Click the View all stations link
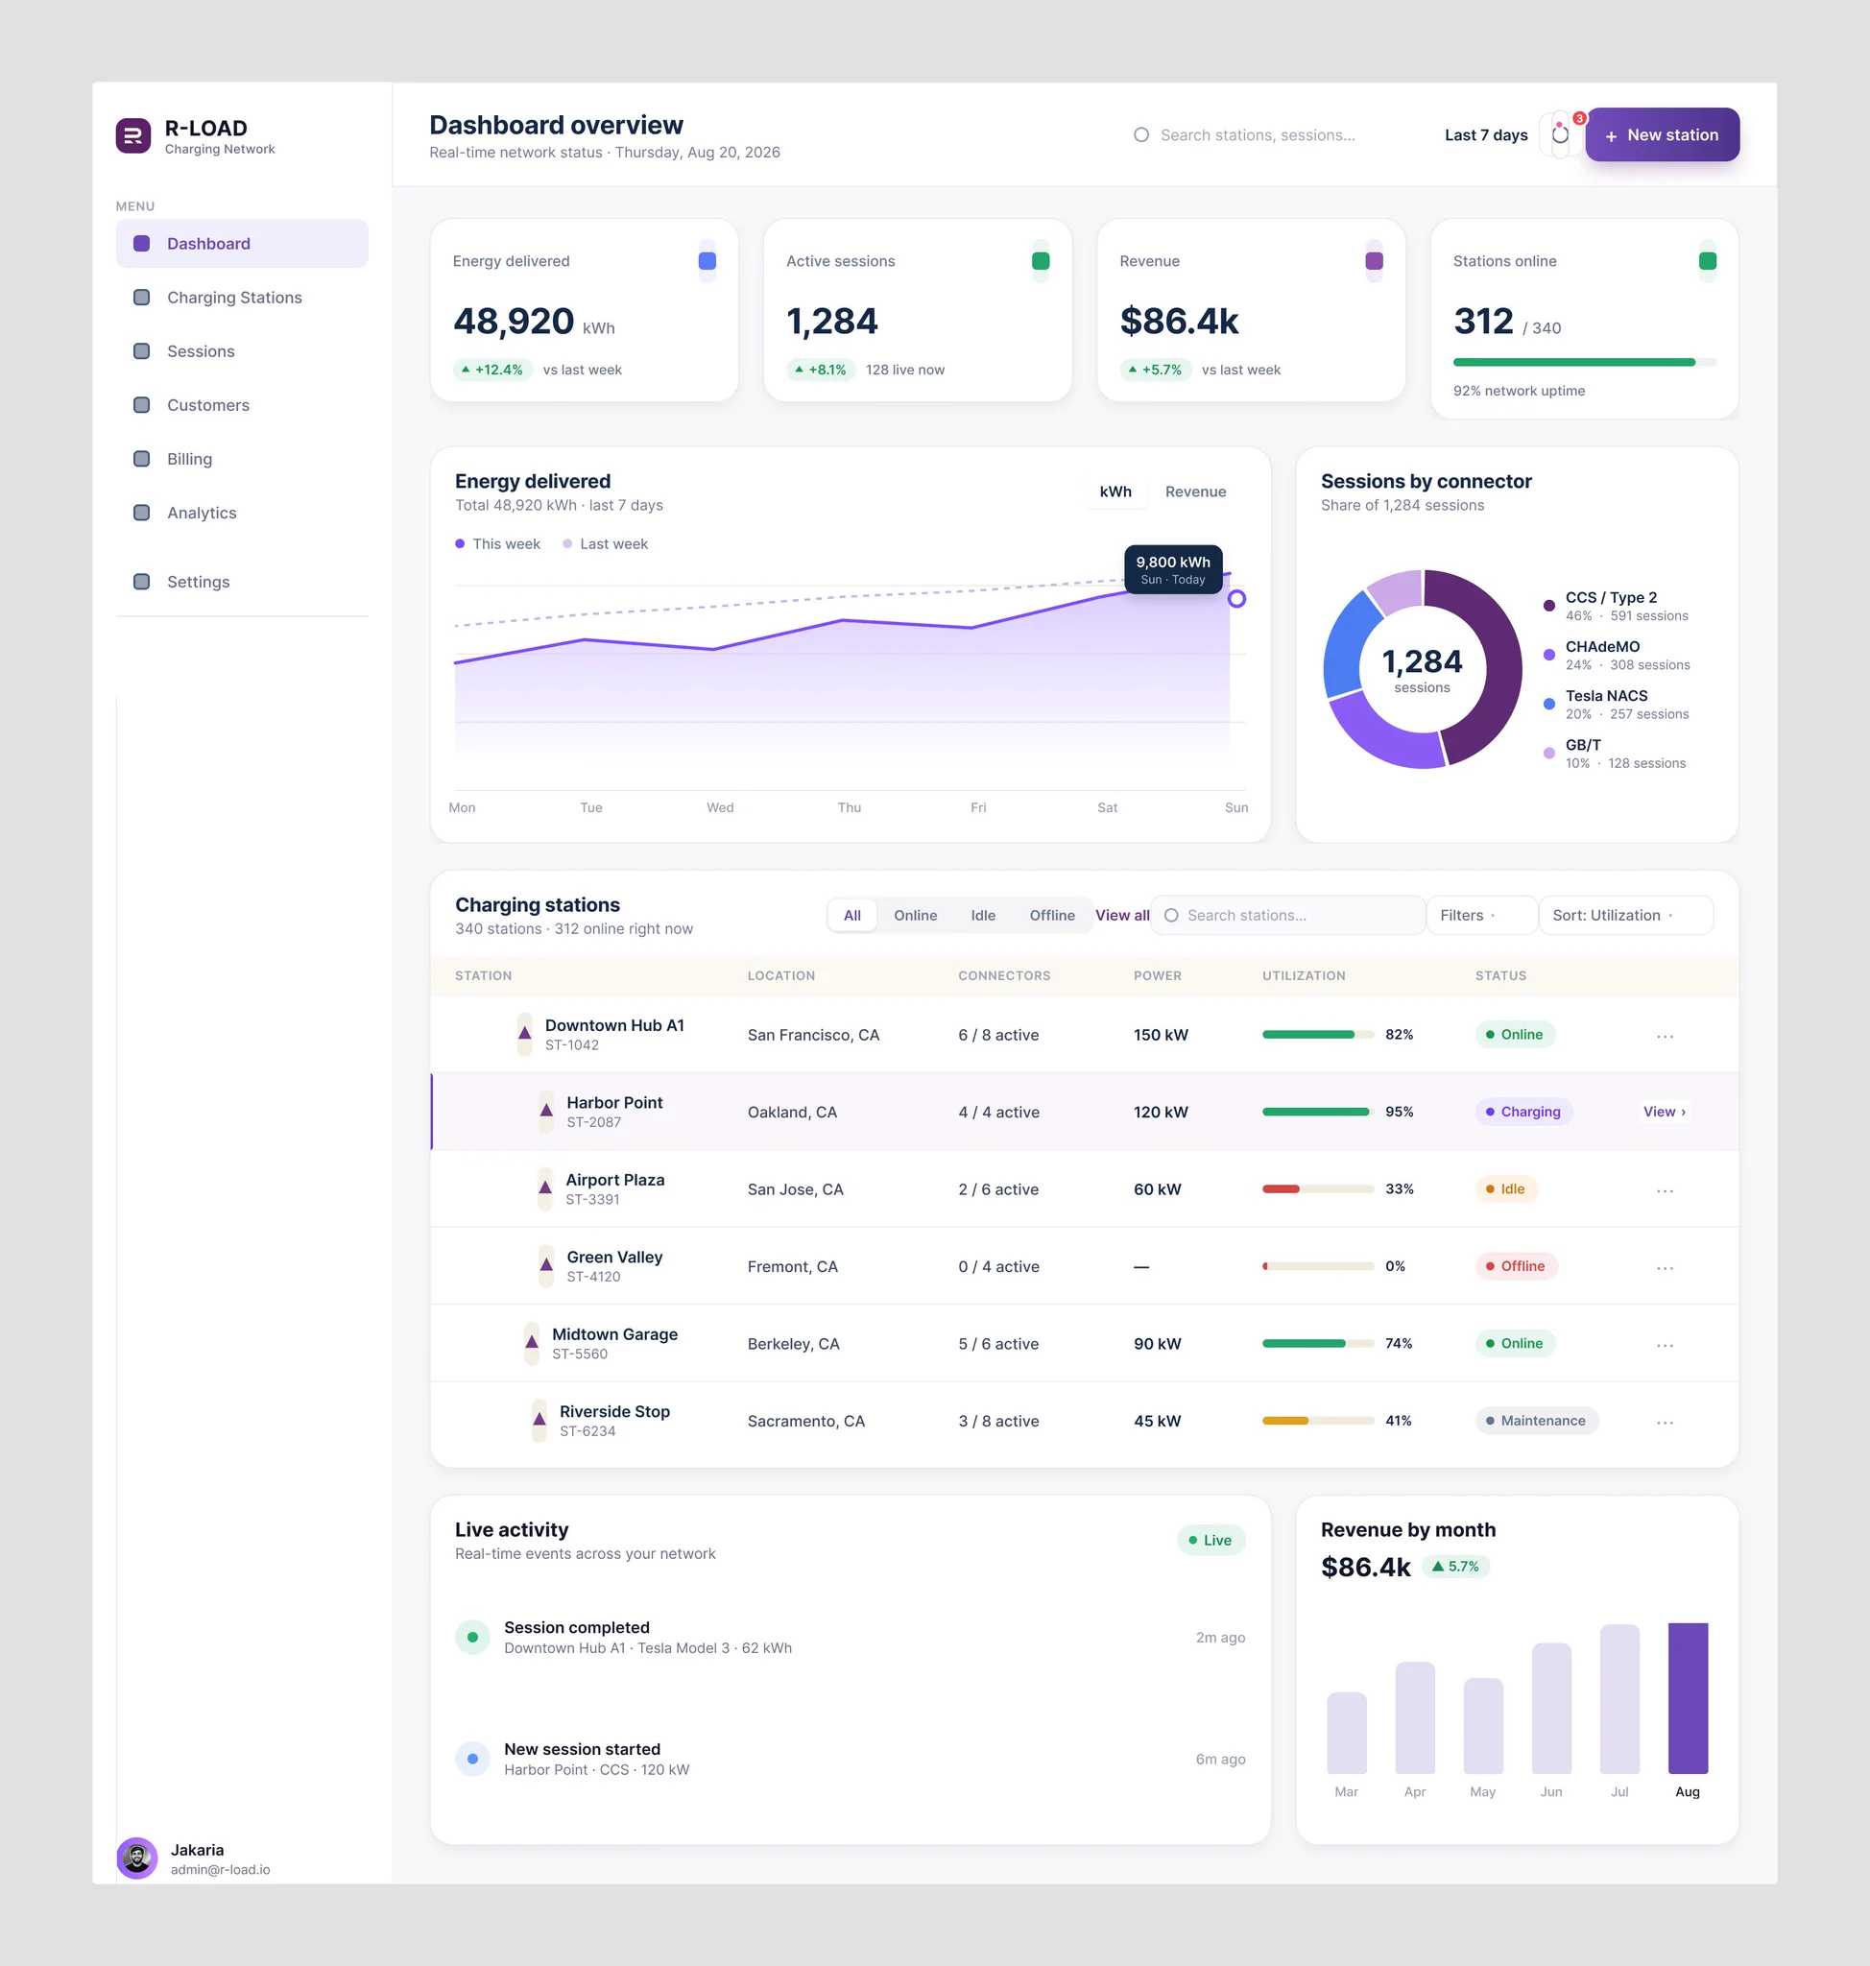This screenshot has height=1966, width=1870. (x=1122, y=915)
